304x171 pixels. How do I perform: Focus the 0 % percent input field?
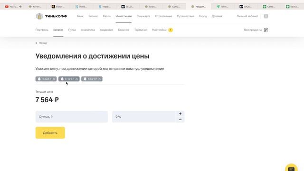coord(144,117)
